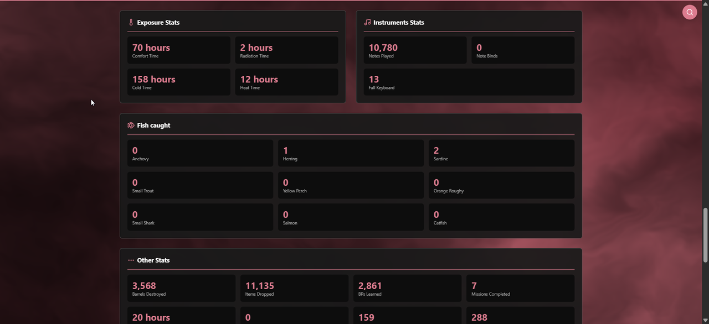
Task: Click the 159 value in Other Stats
Action: click(x=366, y=317)
